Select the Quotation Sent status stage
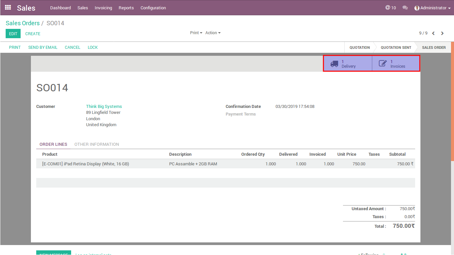The image size is (454, 255). [396, 47]
